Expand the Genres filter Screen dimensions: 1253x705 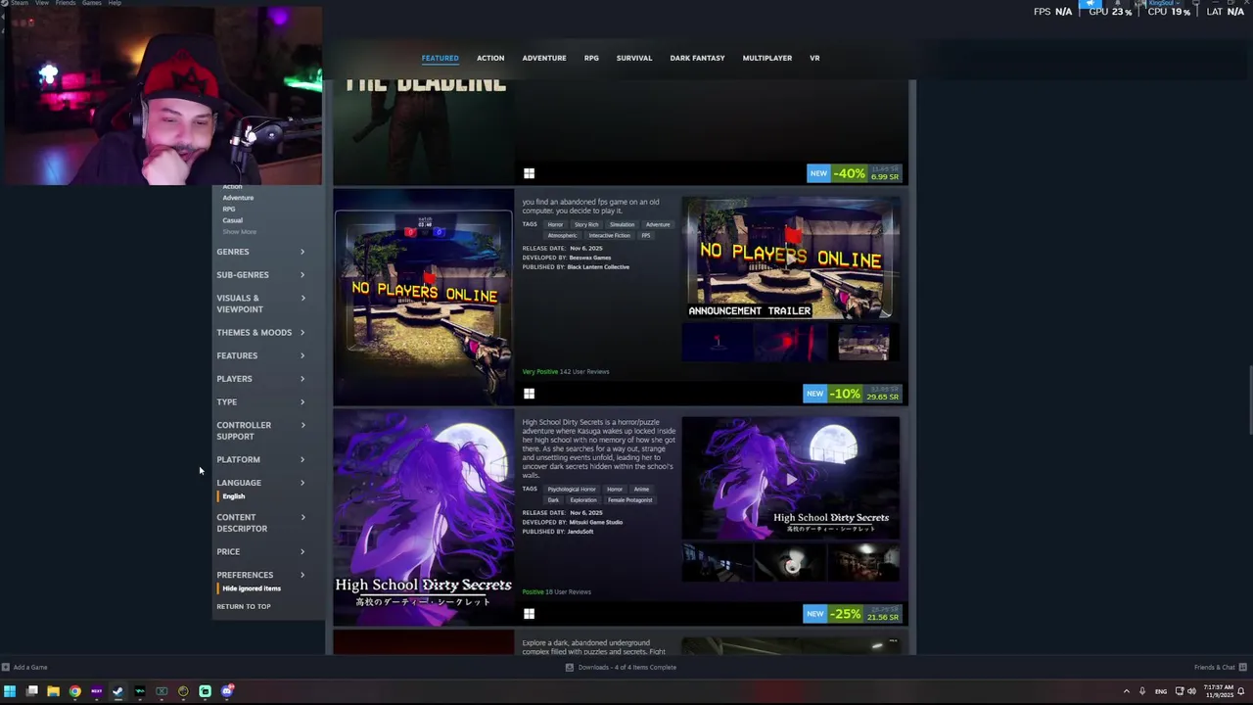tap(260, 252)
